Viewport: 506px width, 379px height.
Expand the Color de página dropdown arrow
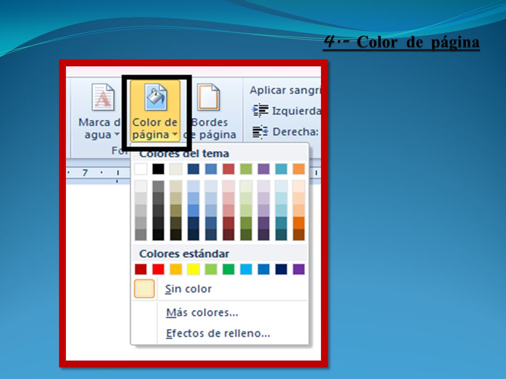(x=175, y=134)
